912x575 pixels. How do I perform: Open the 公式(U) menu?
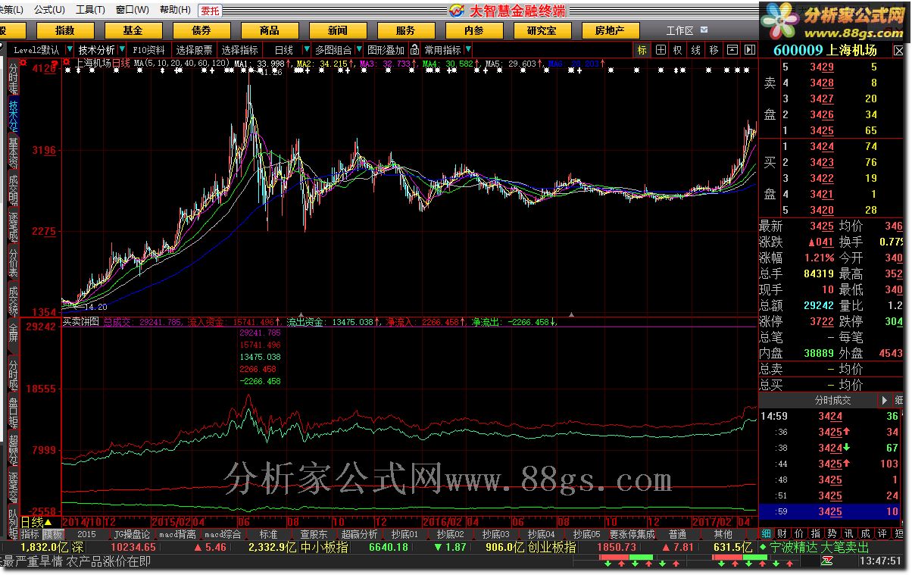tap(49, 10)
